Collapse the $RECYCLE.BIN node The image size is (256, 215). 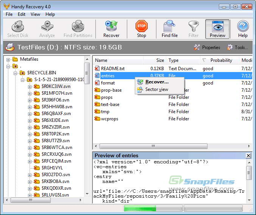tap(15, 73)
